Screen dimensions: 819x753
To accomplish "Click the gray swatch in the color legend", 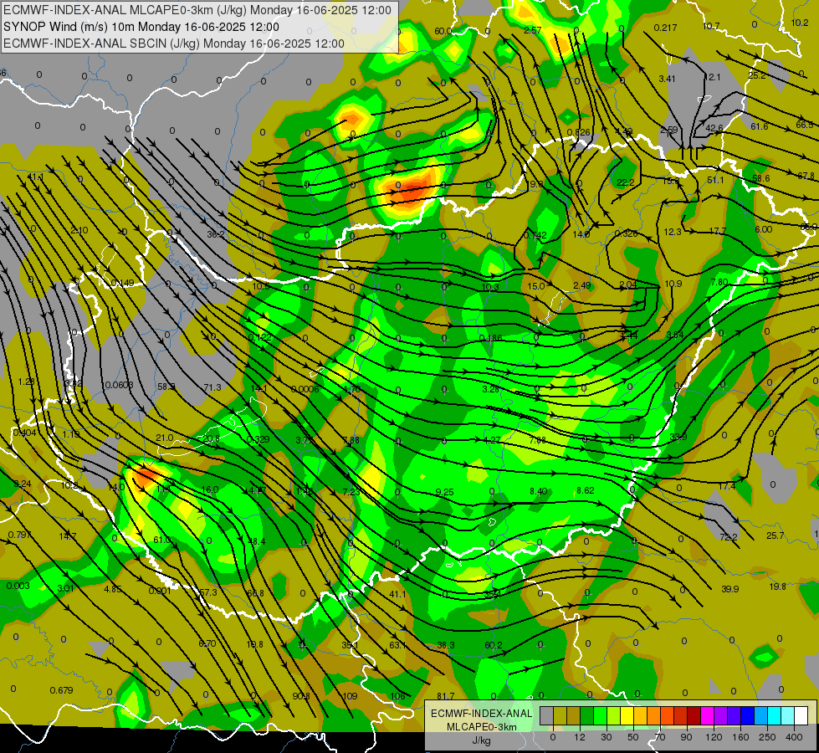I will [x=547, y=715].
